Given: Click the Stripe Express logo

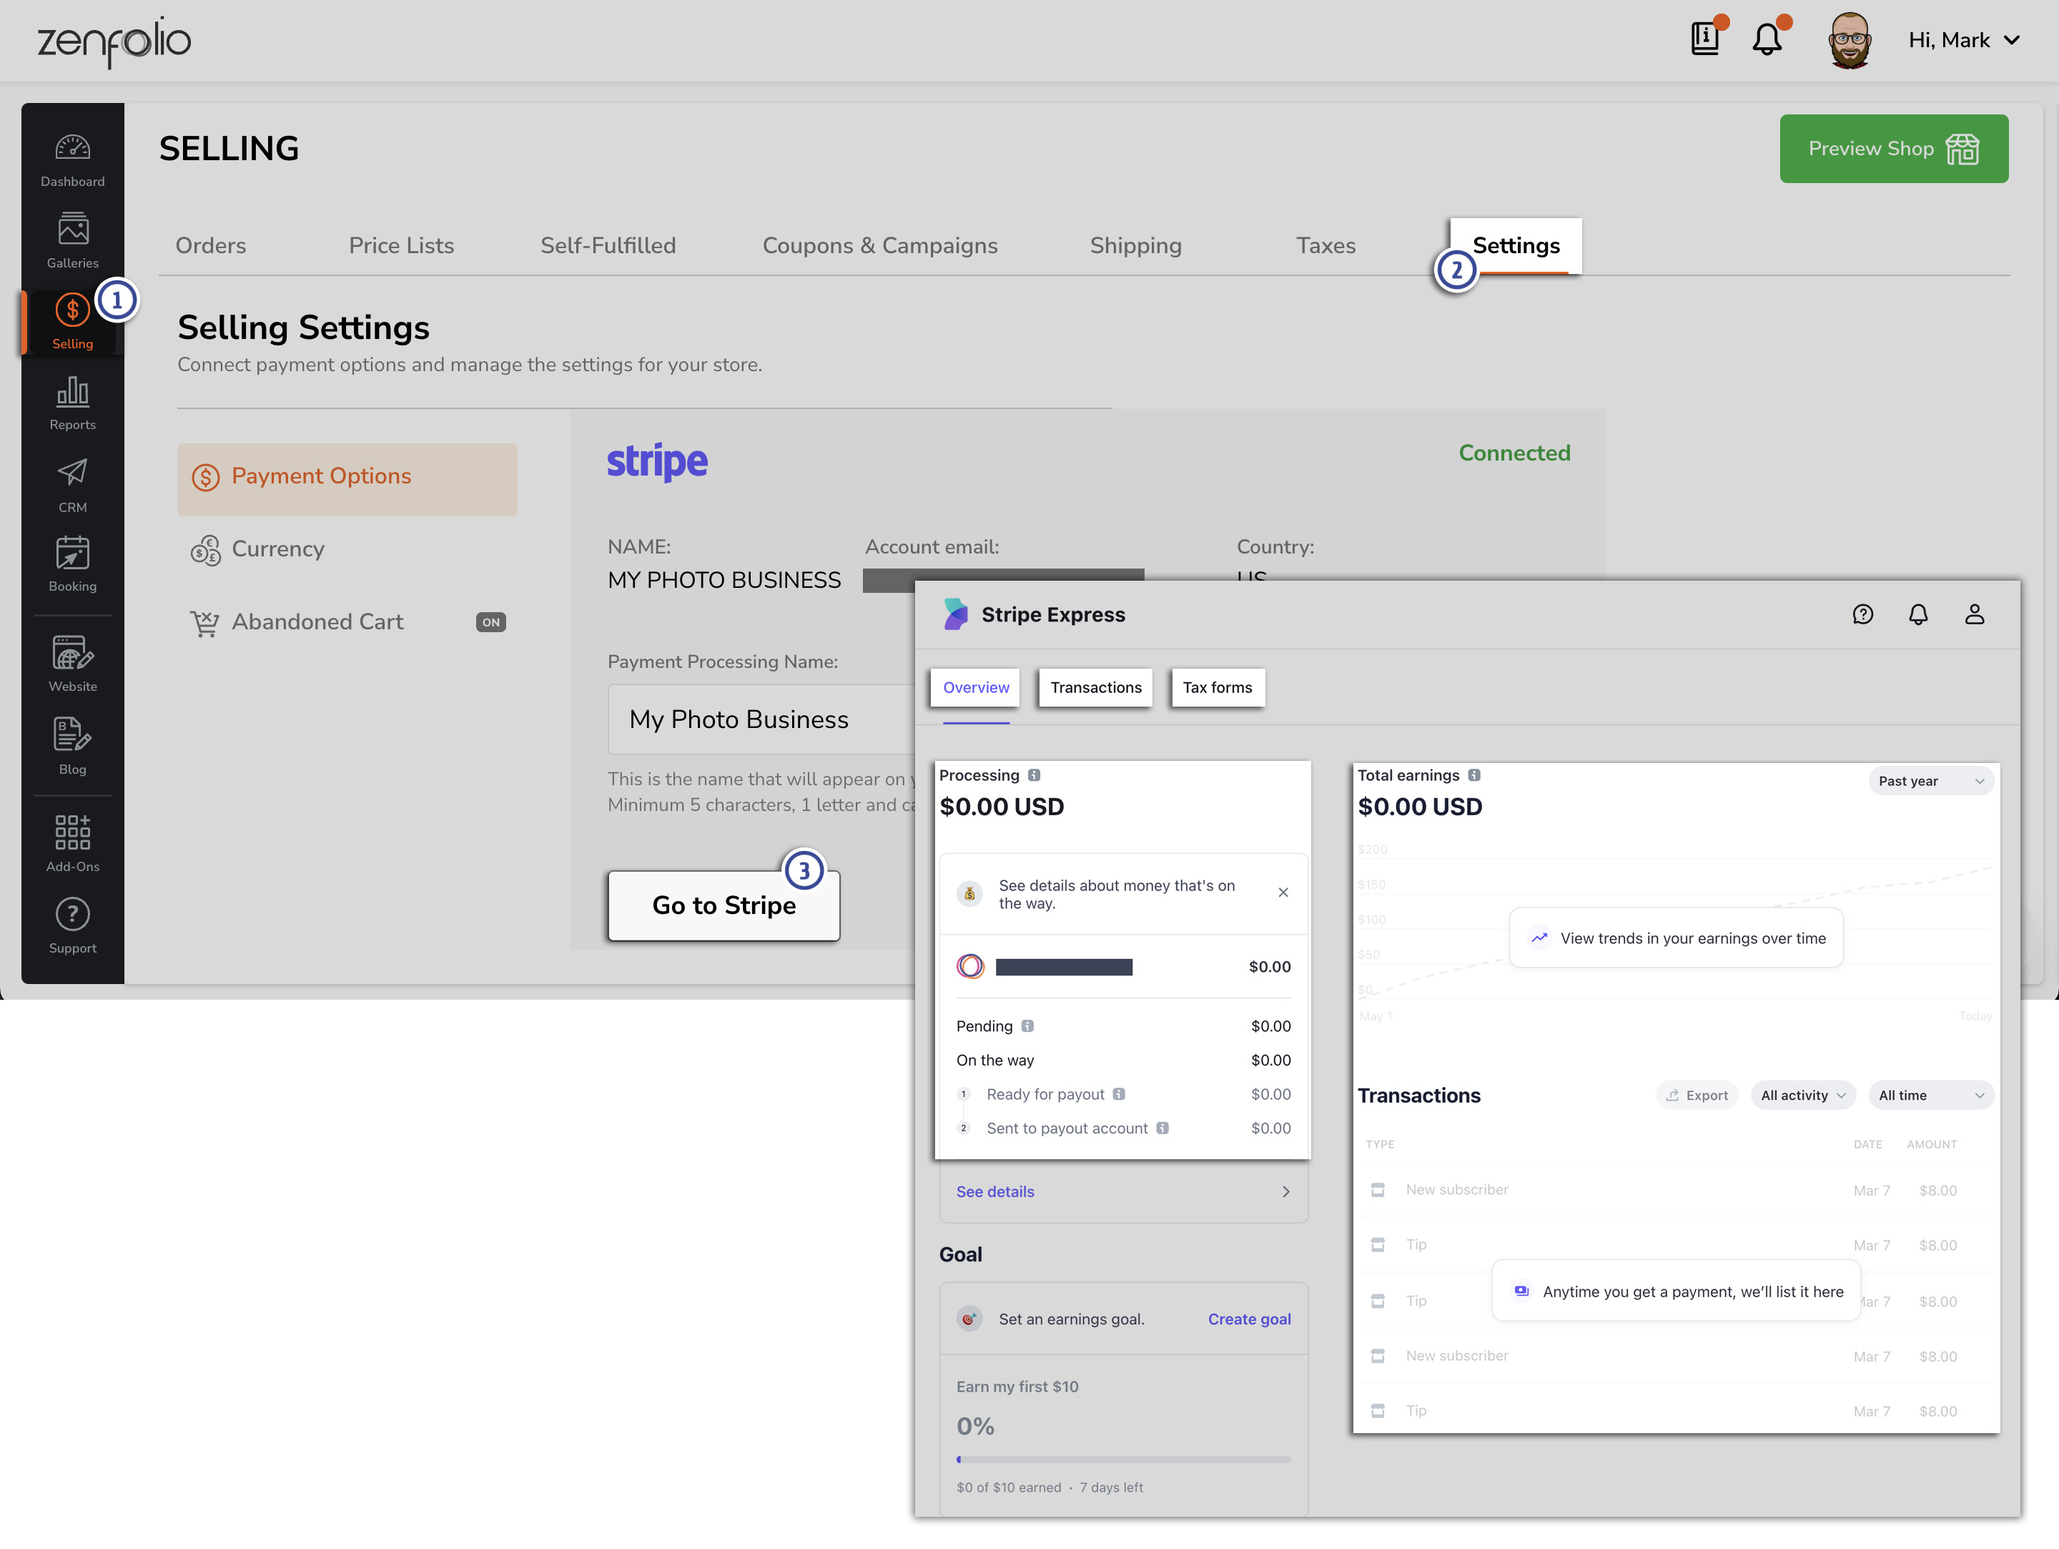Looking at the screenshot, I should [x=956, y=614].
